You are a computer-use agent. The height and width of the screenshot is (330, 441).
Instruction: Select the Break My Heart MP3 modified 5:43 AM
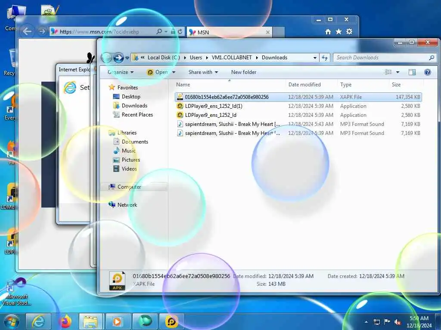pos(298,124)
